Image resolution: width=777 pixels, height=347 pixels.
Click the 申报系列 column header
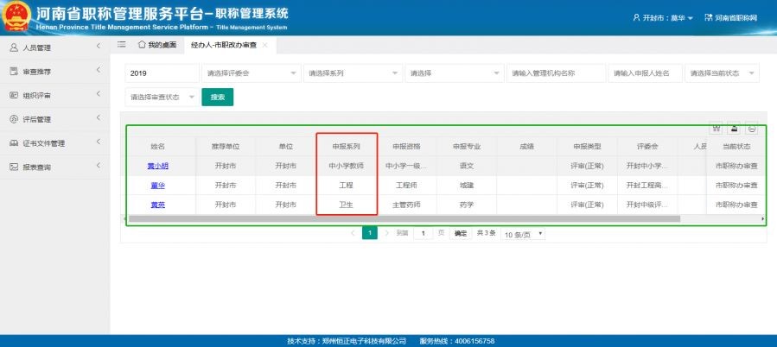[x=346, y=147]
